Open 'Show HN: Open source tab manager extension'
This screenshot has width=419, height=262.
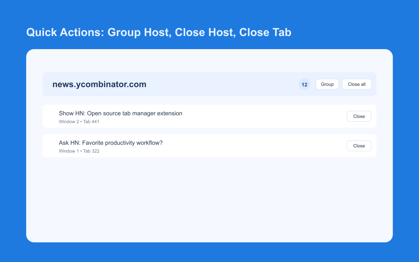(120, 113)
